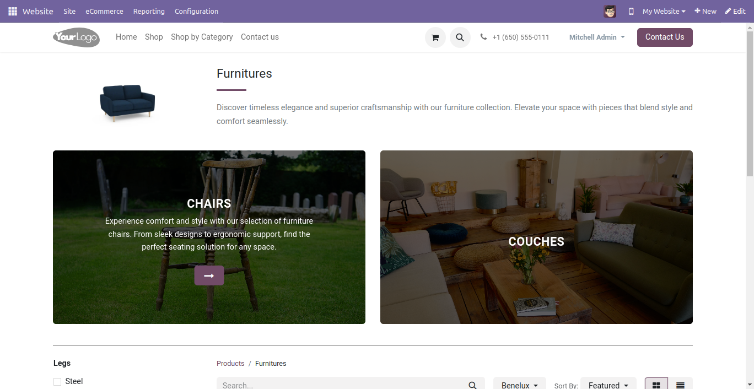
Task: Click Products breadcrumb link
Action: tap(230, 364)
